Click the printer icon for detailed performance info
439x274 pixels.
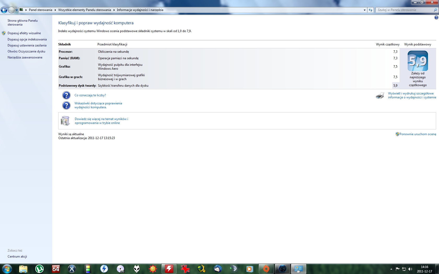pos(380,96)
